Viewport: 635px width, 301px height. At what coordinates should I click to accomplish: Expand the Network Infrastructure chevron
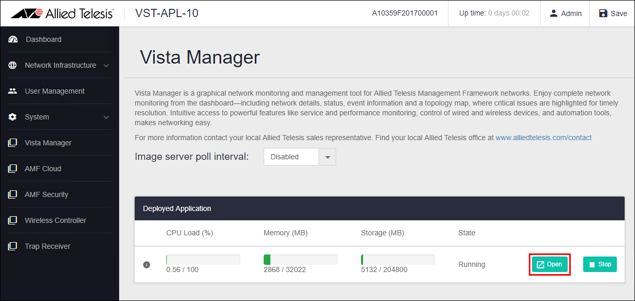pyautogui.click(x=106, y=66)
